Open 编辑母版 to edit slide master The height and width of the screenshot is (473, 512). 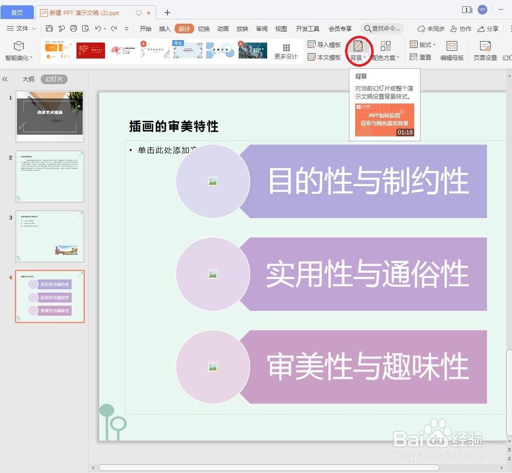[x=451, y=50]
